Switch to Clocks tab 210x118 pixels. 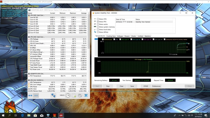click(x=134, y=36)
